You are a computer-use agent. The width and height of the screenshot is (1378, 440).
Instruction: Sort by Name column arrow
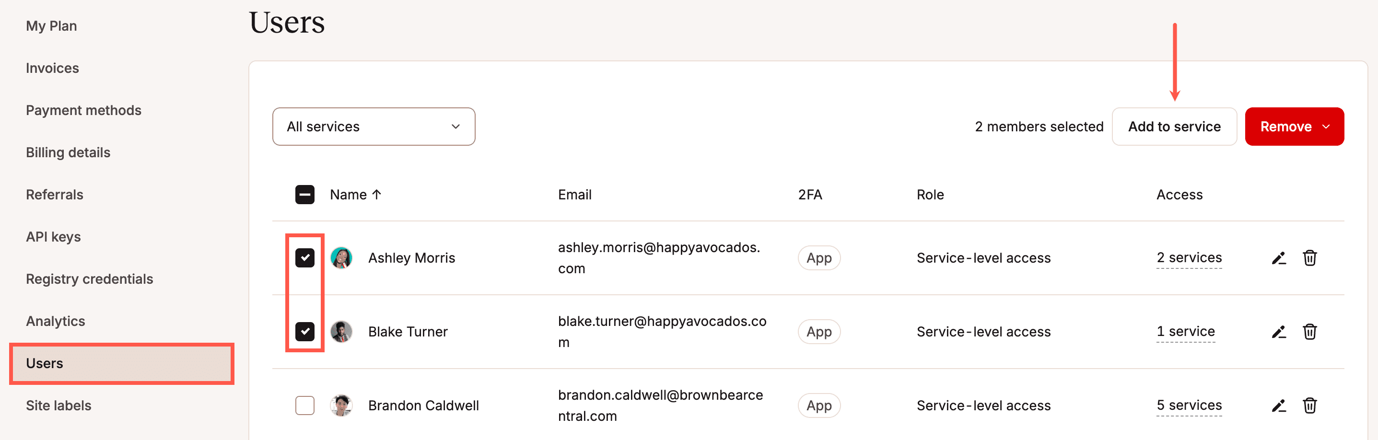tap(376, 195)
